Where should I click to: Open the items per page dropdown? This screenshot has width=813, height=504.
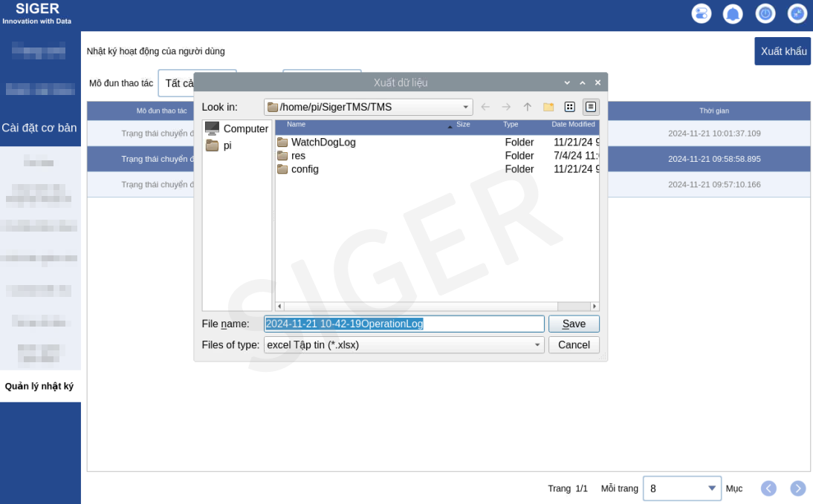(681, 488)
